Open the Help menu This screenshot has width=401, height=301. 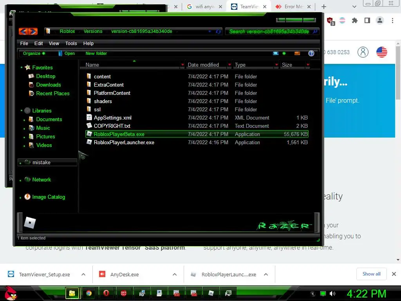(88, 43)
